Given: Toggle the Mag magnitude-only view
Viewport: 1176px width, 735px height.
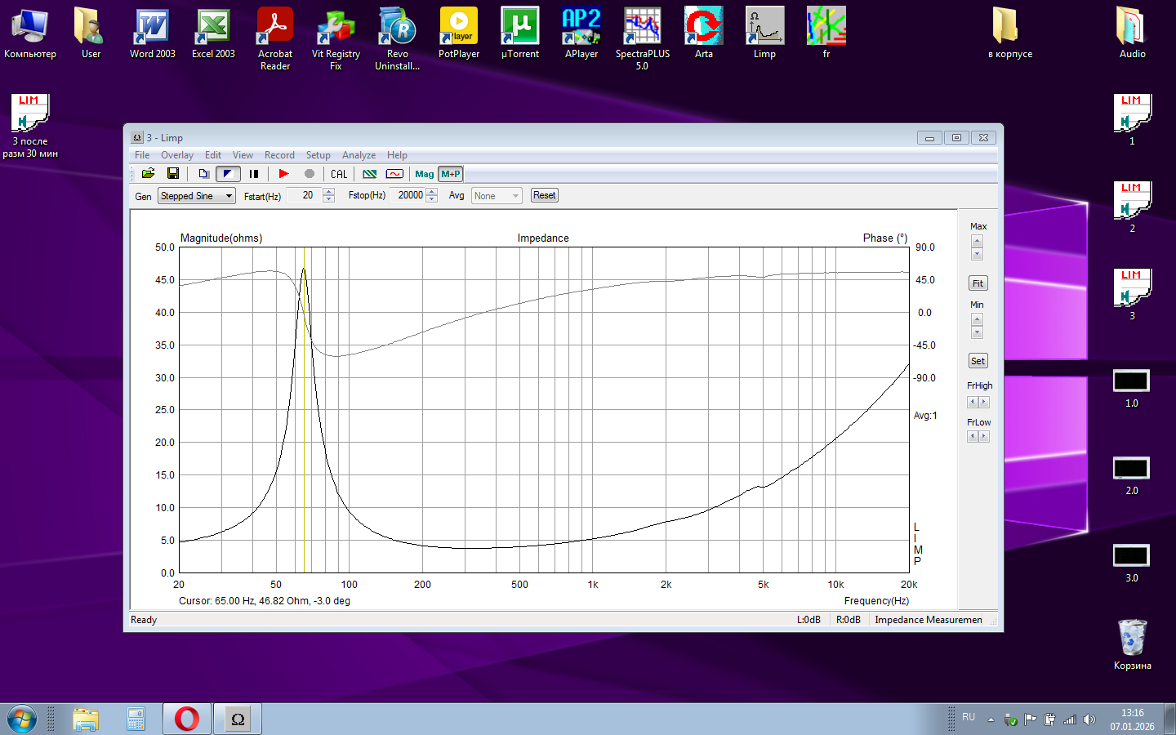Looking at the screenshot, I should pos(425,174).
